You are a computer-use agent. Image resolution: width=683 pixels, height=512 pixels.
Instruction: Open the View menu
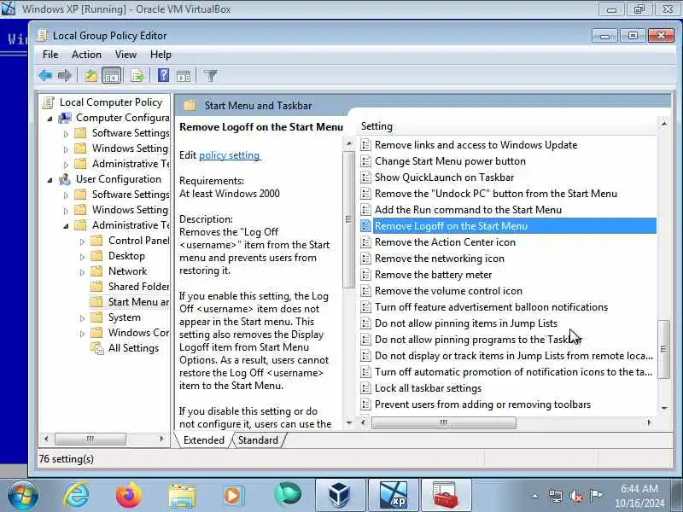126,55
